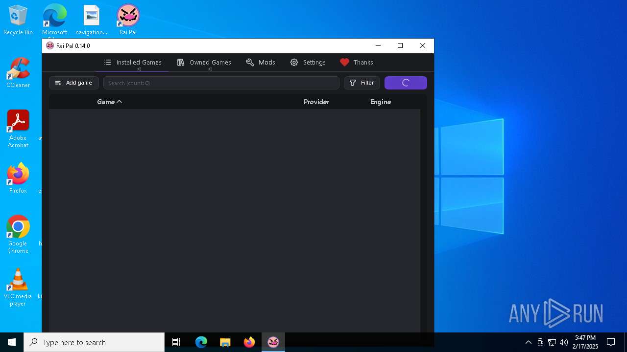The image size is (627, 352).
Task: Switch to the Owned Games tab
Action: [x=204, y=63]
